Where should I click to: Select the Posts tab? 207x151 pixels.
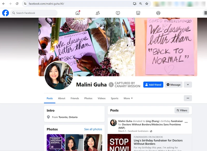click(50, 98)
